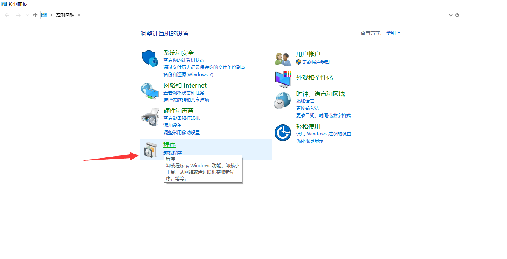Click the search box in top right
The width and height of the screenshot is (507, 259).
tap(485, 15)
